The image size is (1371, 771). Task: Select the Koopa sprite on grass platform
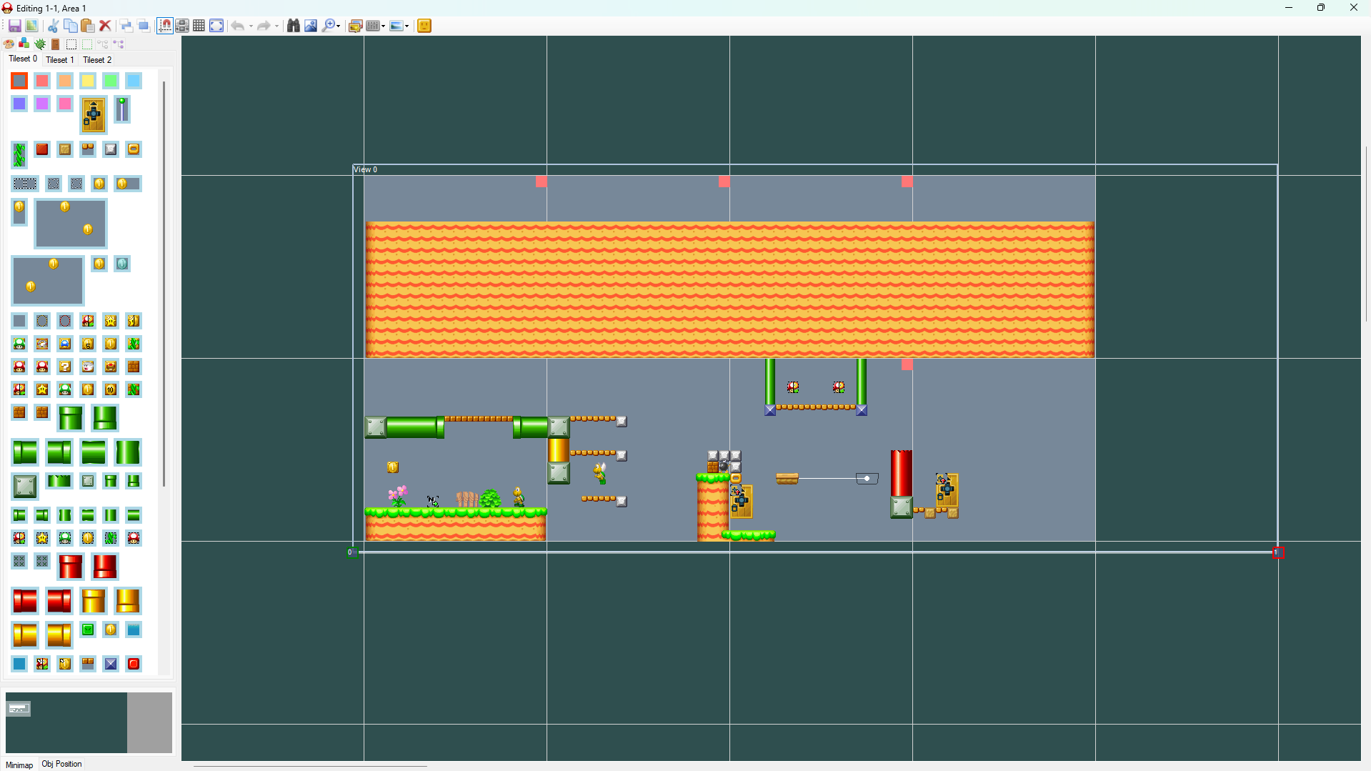coord(519,496)
